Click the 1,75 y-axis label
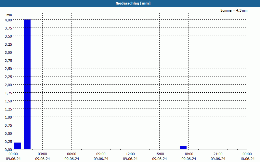Image resolution: width=260 pixels, height=162 pixels. tap(8, 93)
